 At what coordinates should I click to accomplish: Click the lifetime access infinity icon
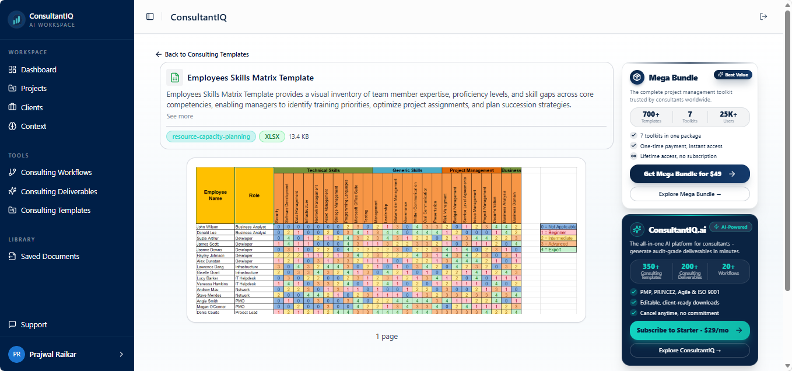click(x=633, y=156)
